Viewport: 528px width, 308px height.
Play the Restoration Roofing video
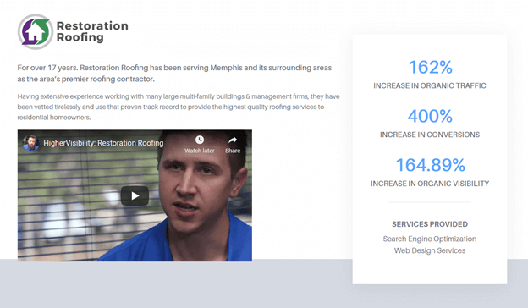135,195
